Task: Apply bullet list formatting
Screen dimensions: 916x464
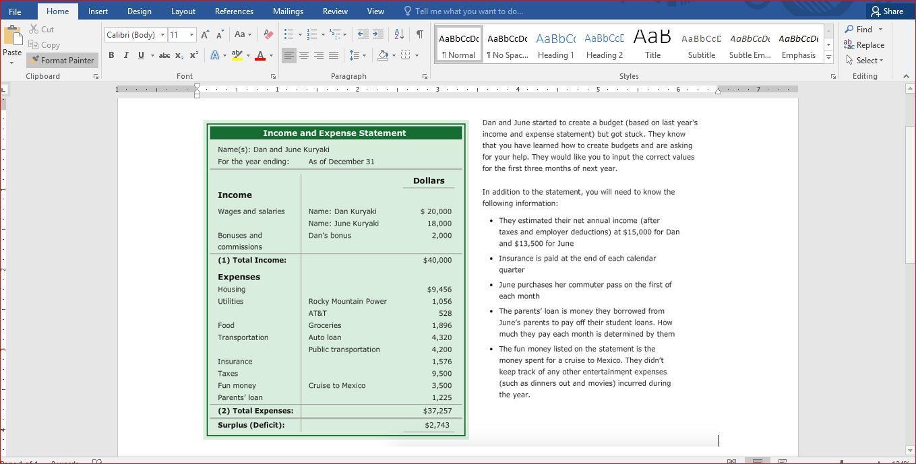Action: coord(288,34)
